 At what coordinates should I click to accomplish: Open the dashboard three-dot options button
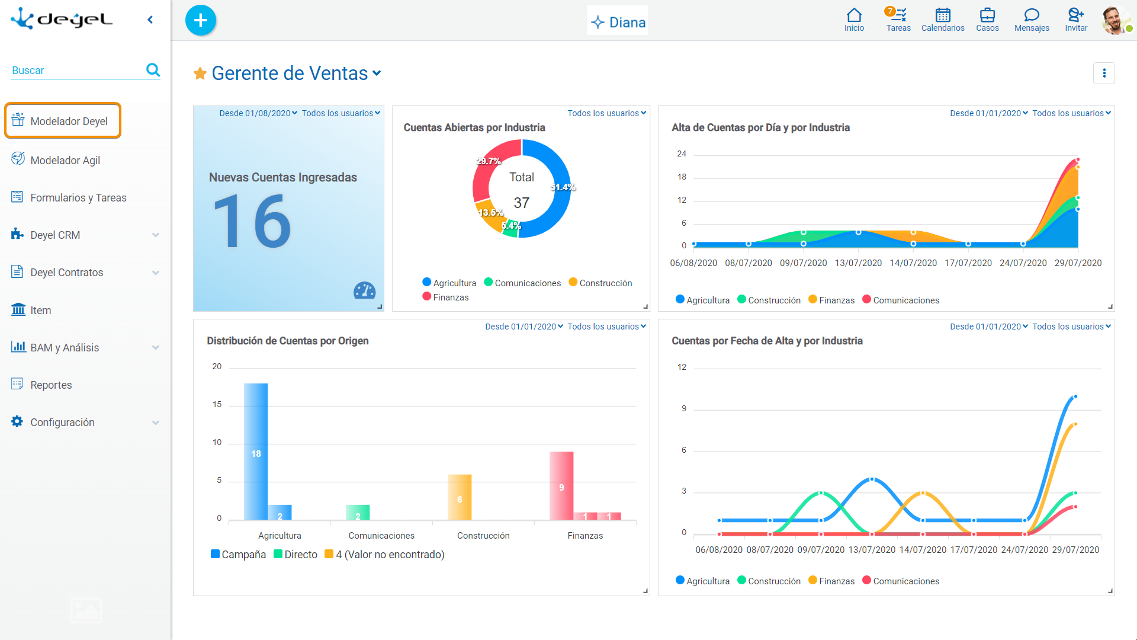click(1104, 73)
